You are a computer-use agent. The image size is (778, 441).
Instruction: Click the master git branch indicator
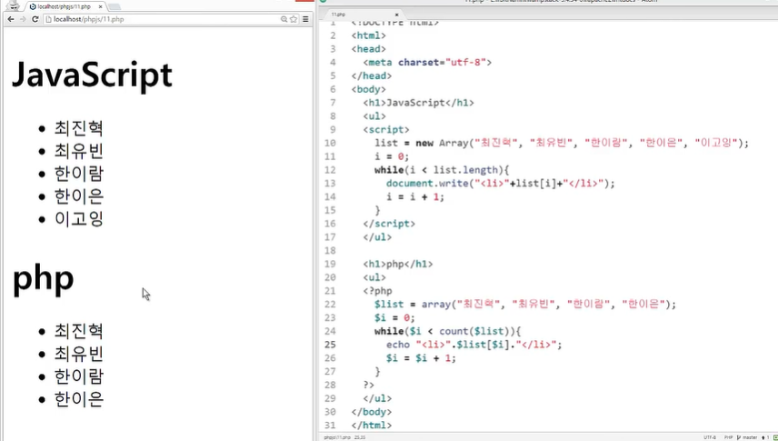click(x=747, y=437)
